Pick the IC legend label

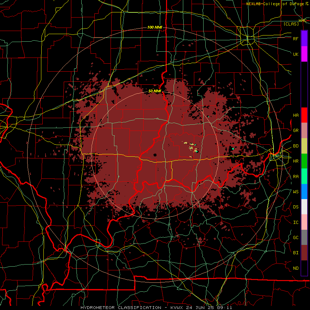[x=296, y=223]
